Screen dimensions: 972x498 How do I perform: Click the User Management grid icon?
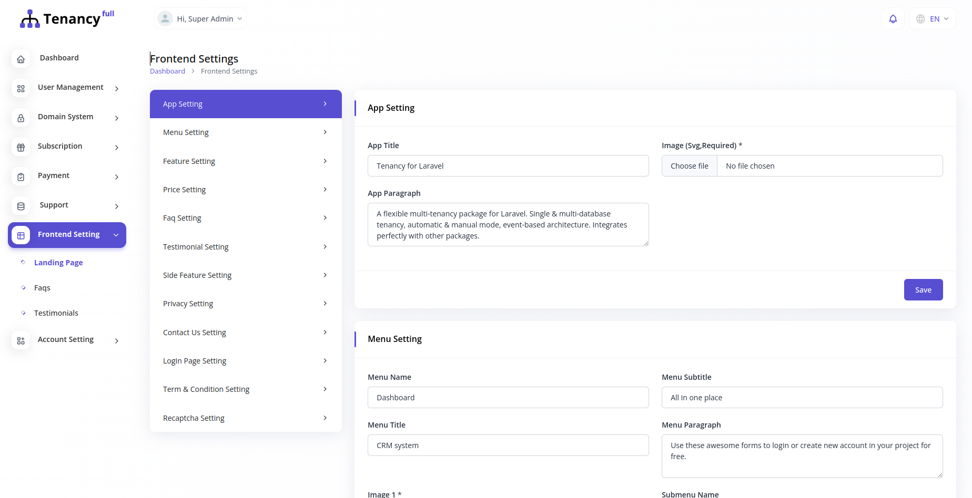point(21,89)
